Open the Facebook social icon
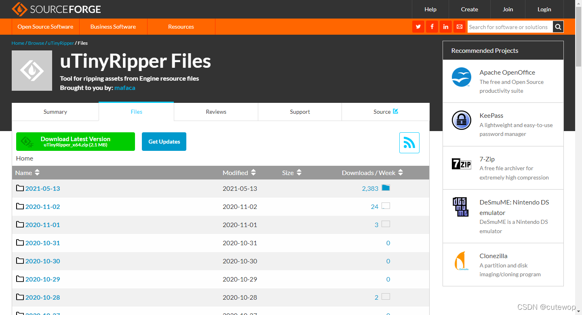The image size is (582, 315). tap(432, 27)
